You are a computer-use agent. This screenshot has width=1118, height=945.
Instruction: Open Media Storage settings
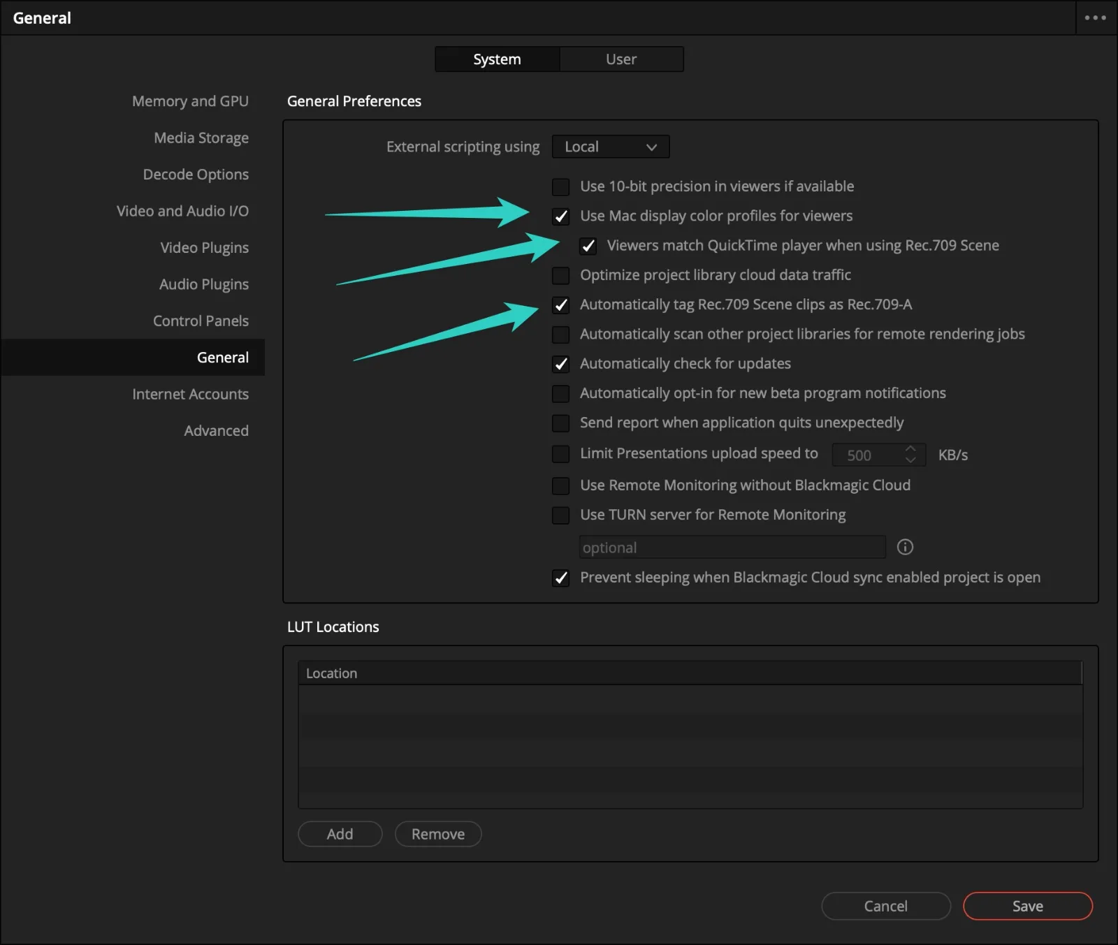(x=201, y=138)
